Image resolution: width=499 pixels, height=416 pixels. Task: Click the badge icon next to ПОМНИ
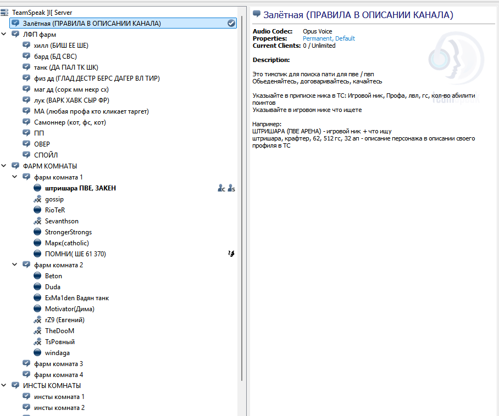(231, 254)
